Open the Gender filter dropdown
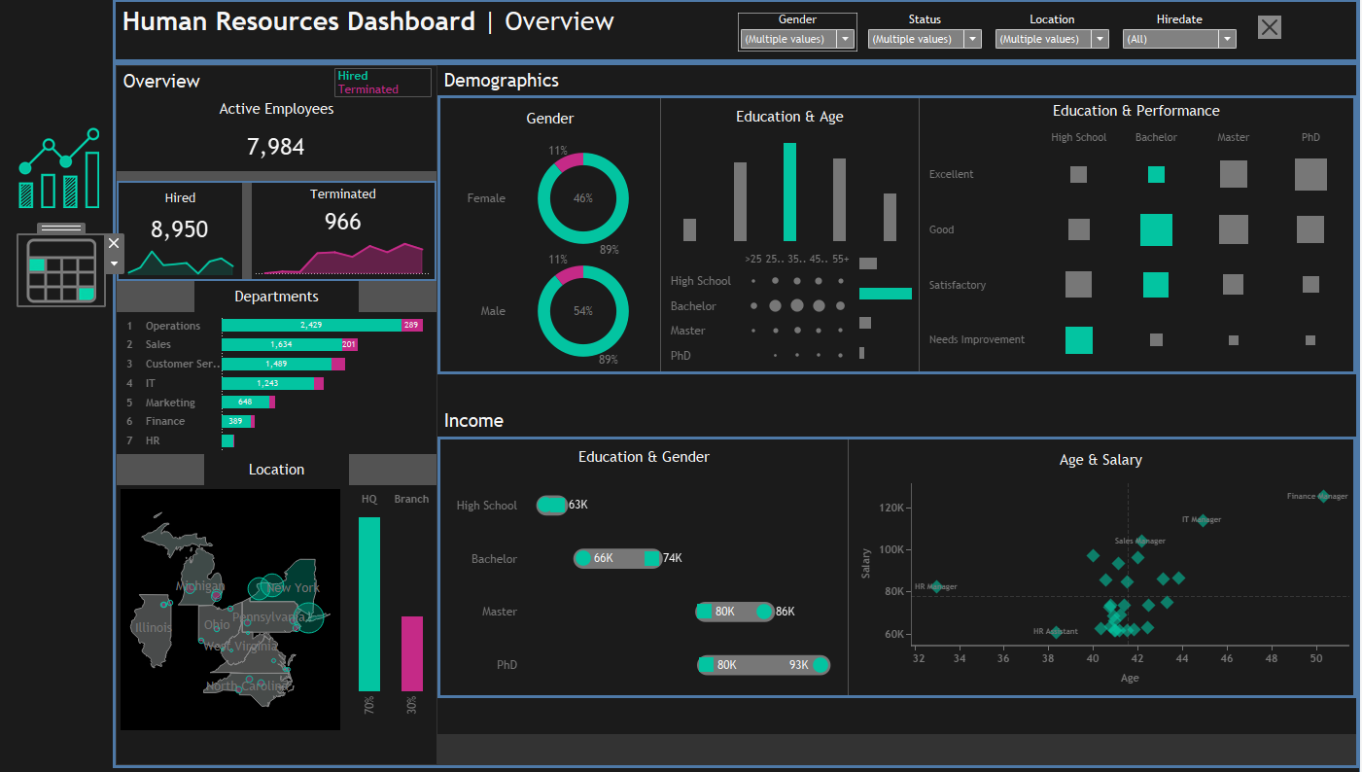 click(846, 39)
